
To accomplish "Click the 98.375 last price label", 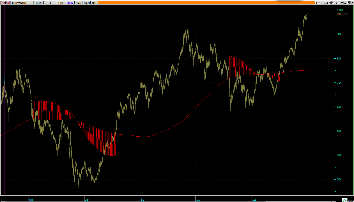I will coord(342,14).
